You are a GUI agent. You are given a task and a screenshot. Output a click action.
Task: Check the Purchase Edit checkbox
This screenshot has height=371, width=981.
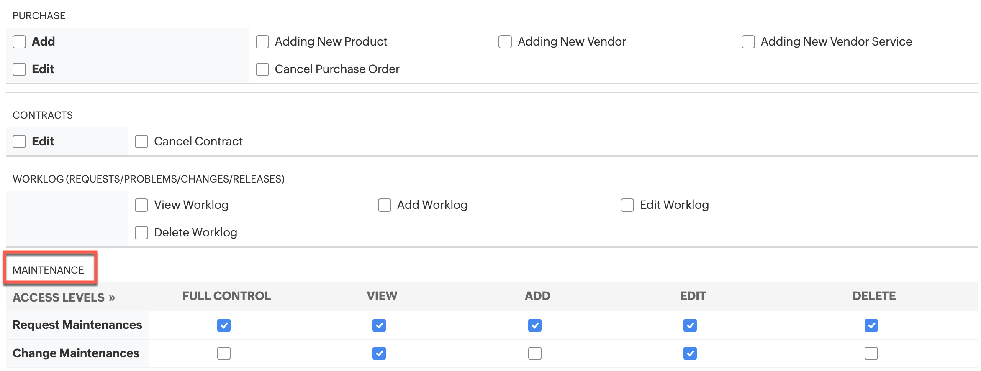pyautogui.click(x=19, y=69)
